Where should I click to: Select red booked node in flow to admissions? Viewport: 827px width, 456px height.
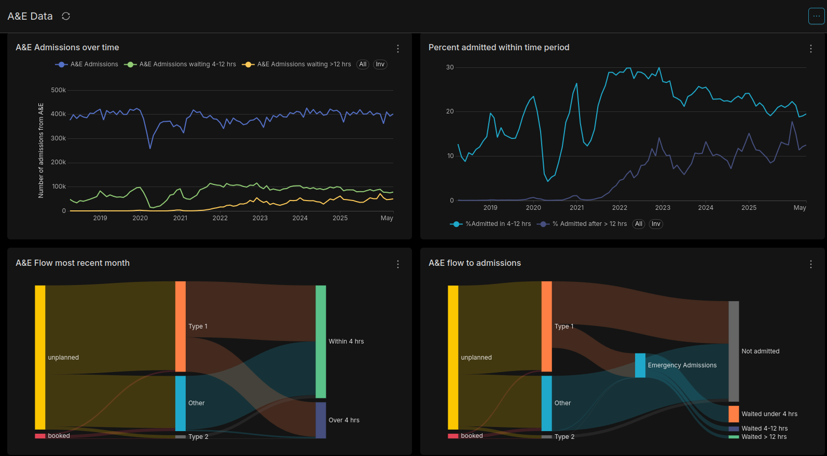pos(453,436)
